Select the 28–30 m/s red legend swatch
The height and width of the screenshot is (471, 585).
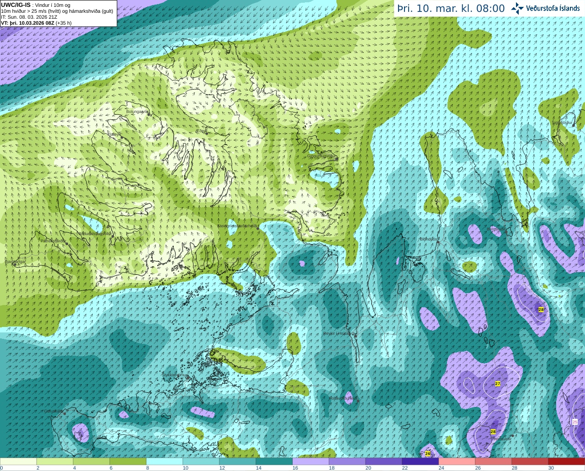coord(530,461)
